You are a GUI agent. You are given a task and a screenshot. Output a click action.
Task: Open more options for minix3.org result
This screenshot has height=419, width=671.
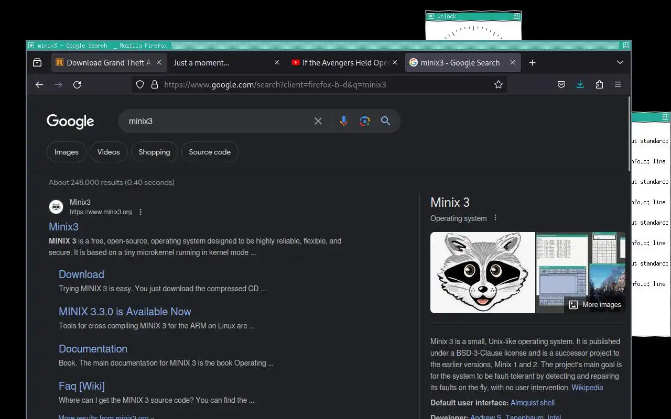pos(140,212)
